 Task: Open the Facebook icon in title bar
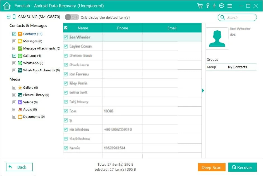pyautogui.click(x=214, y=6)
